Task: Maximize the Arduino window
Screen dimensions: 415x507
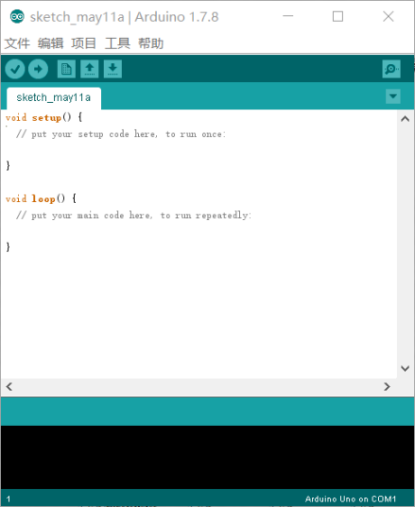Action: pyautogui.click(x=337, y=16)
